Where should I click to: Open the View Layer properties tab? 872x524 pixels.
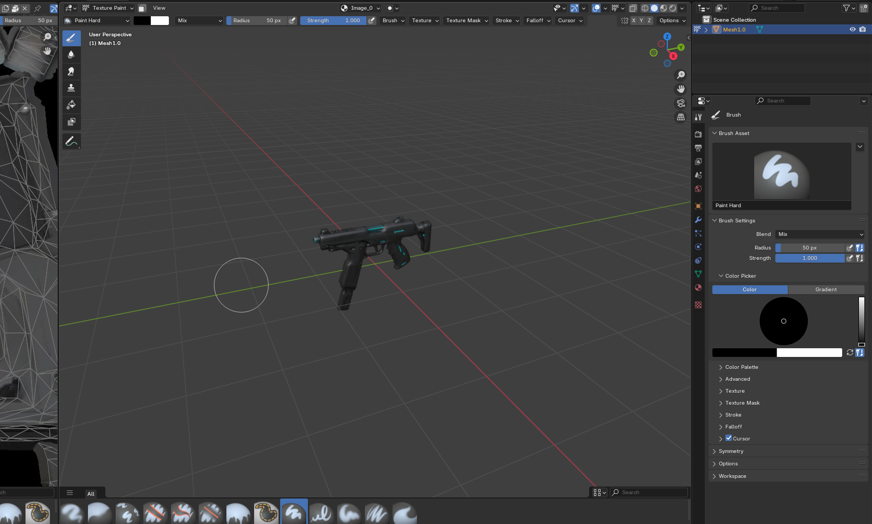(698, 162)
